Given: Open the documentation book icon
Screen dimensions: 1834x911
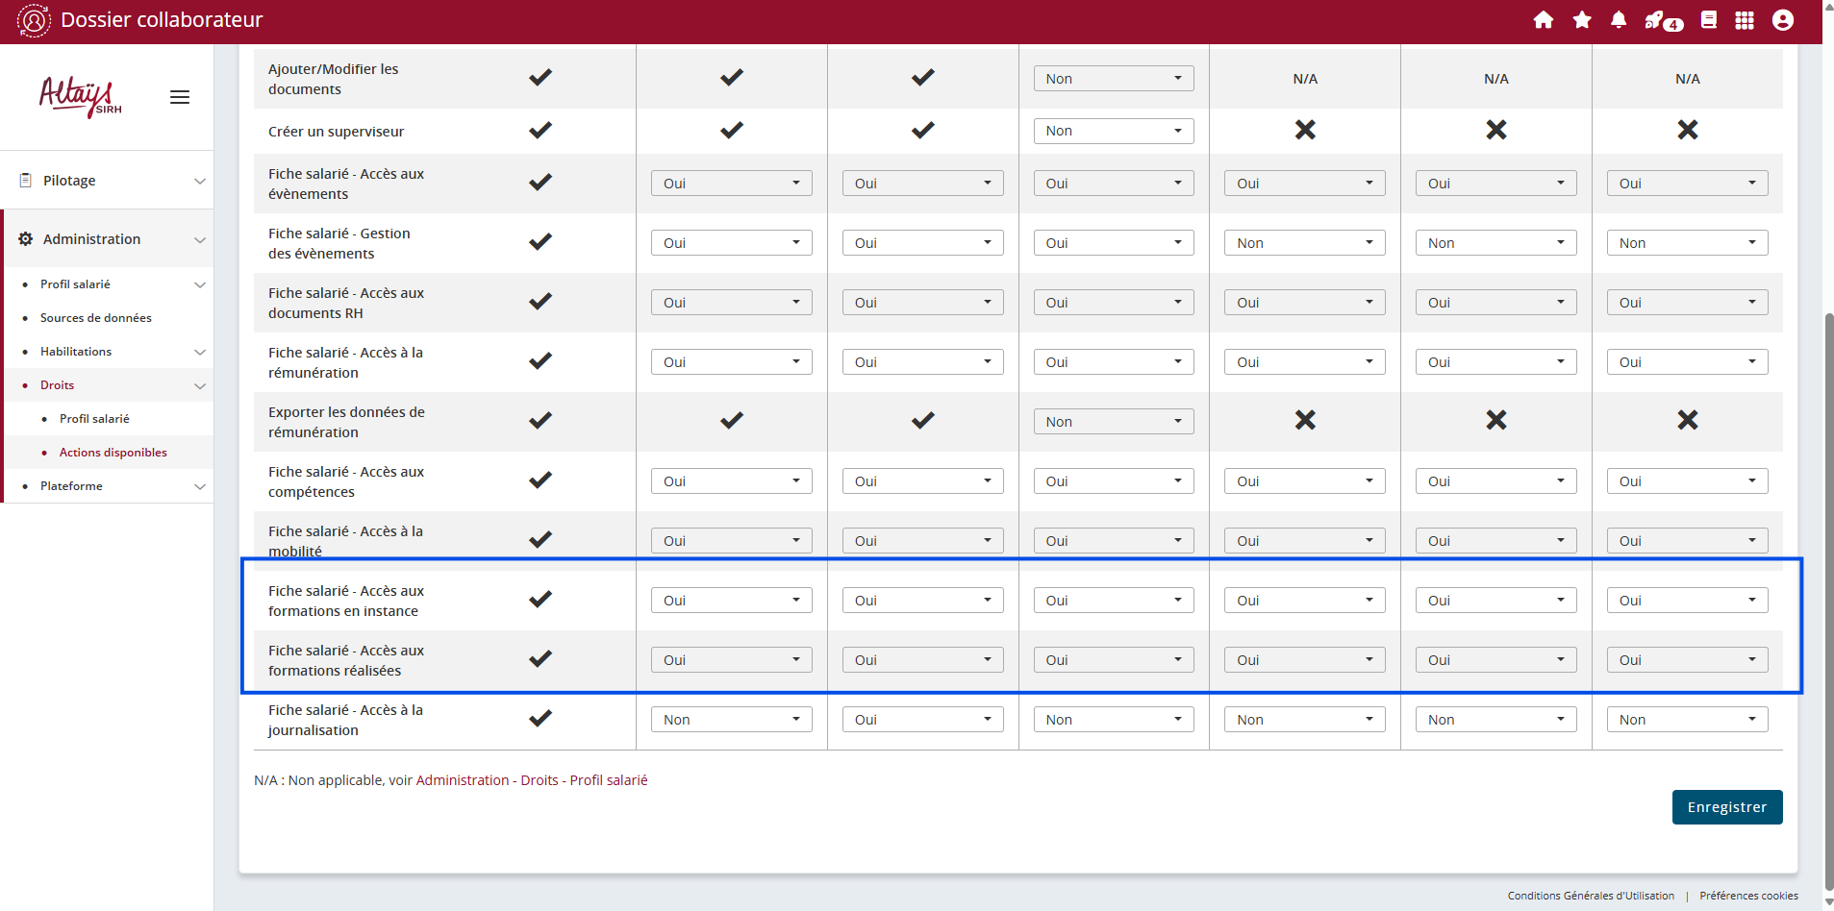Looking at the screenshot, I should (x=1709, y=20).
